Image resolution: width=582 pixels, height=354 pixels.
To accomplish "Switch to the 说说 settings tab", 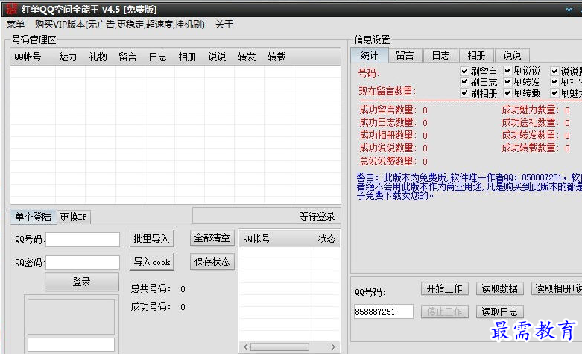I will [512, 56].
